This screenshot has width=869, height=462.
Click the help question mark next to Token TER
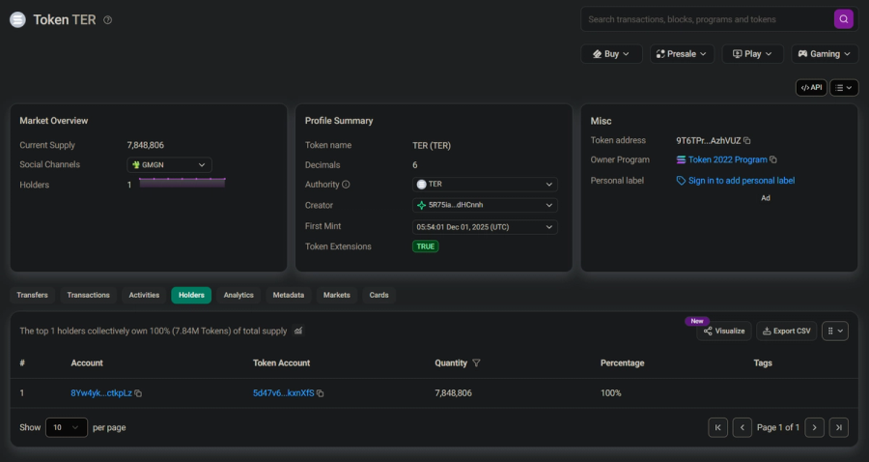click(x=107, y=20)
